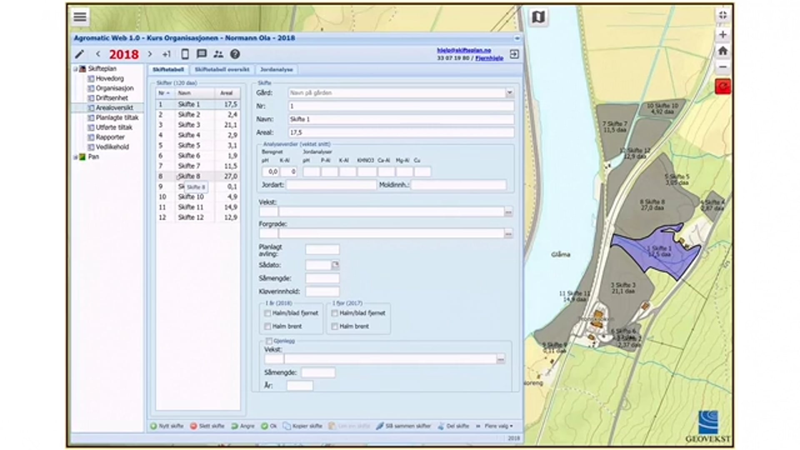The height and width of the screenshot is (450, 800).
Task: Expand the Pan tree node
Action: pos(75,157)
